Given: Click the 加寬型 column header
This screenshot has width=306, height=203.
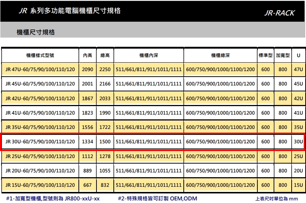Looking at the screenshot, I should pyautogui.click(x=283, y=55).
